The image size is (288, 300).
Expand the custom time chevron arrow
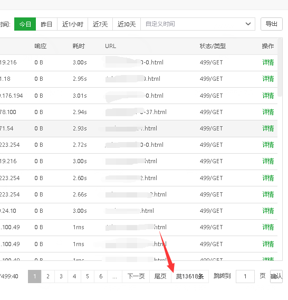pos(248,24)
